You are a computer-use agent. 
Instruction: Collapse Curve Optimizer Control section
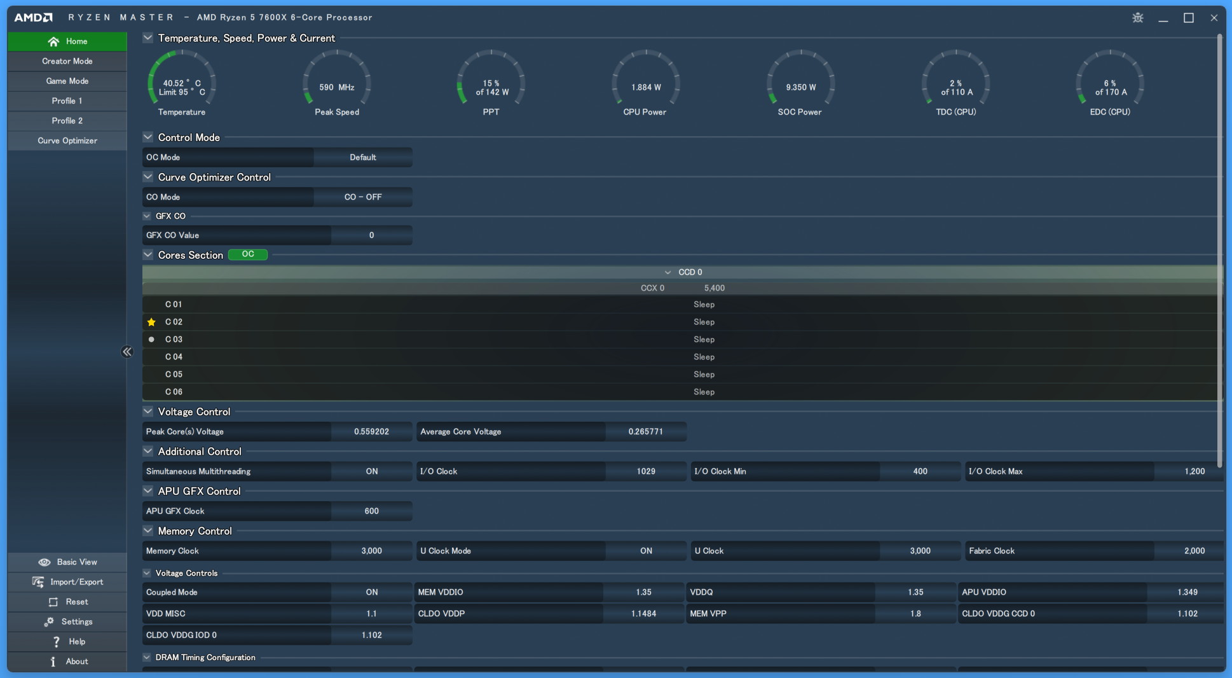pos(148,177)
